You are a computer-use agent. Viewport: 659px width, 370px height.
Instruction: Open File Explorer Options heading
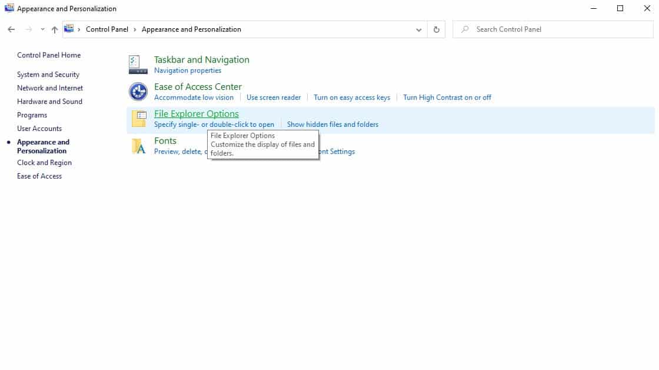point(197,114)
